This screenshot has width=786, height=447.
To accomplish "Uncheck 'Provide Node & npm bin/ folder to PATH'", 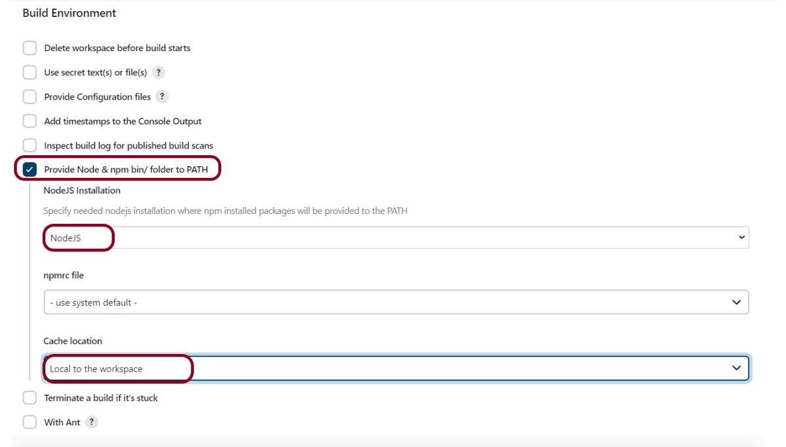I will click(29, 170).
